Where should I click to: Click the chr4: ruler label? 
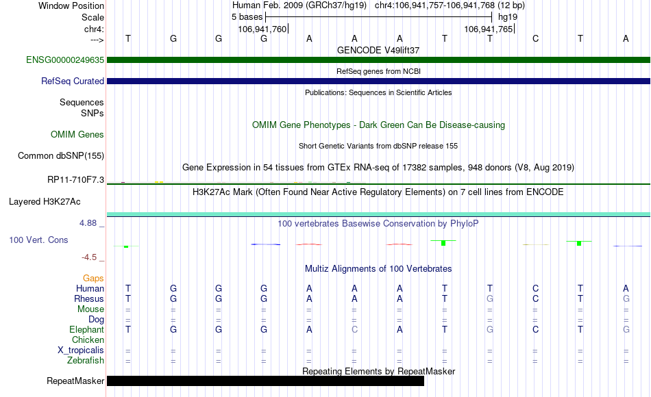tap(94, 29)
